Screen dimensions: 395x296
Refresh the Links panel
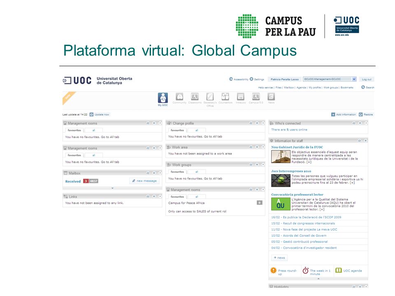tap(148, 197)
